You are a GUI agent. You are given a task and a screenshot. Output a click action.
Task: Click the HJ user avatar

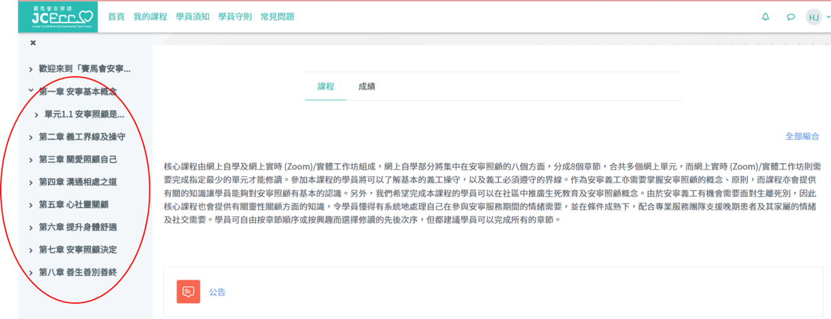(813, 17)
